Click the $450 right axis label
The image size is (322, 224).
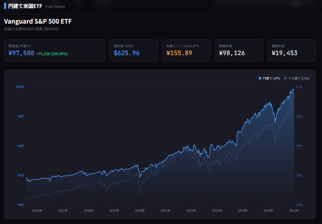point(299,146)
